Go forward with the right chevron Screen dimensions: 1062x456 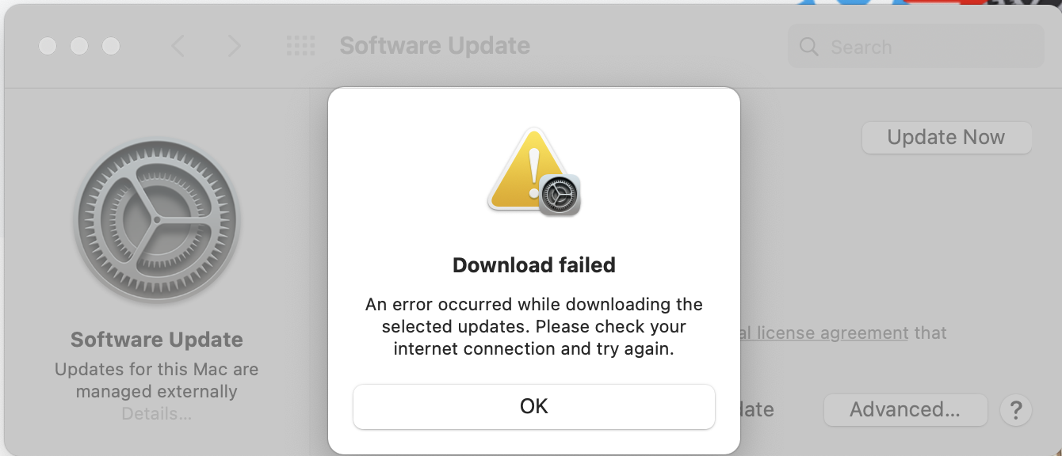(x=234, y=46)
